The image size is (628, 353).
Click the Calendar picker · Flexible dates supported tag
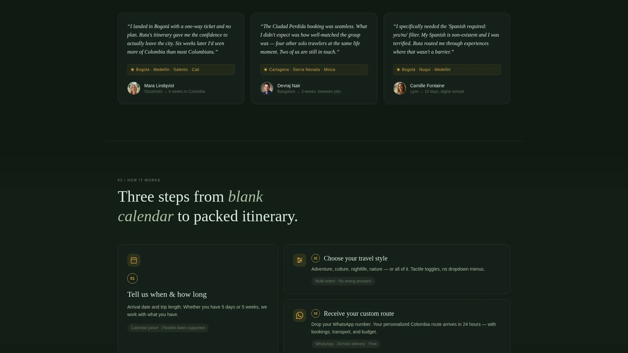(168, 328)
